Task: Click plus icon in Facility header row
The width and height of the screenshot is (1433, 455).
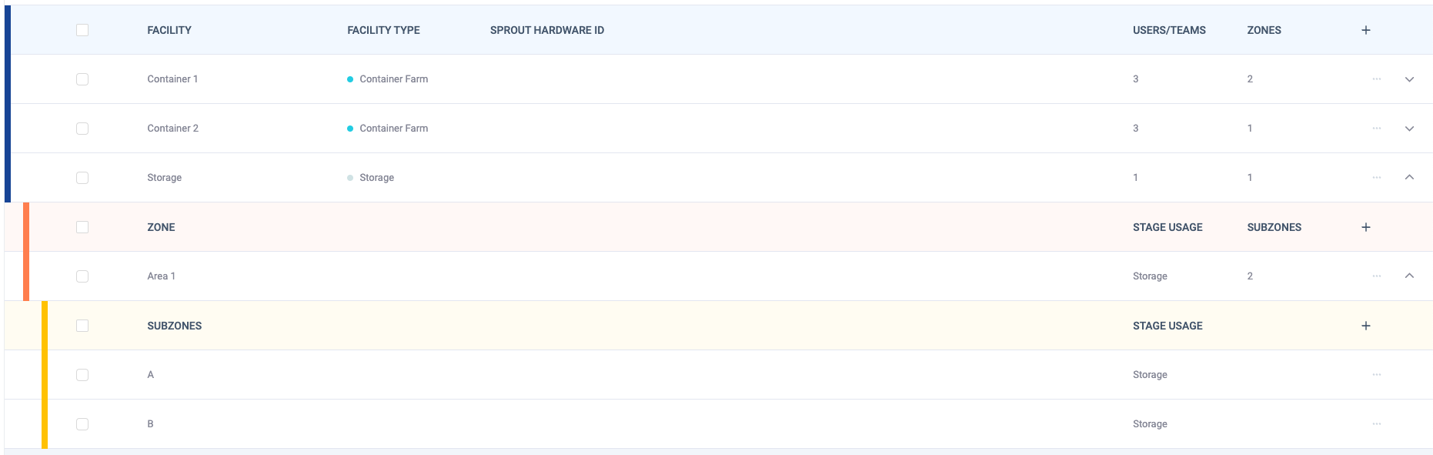Action: click(1365, 30)
